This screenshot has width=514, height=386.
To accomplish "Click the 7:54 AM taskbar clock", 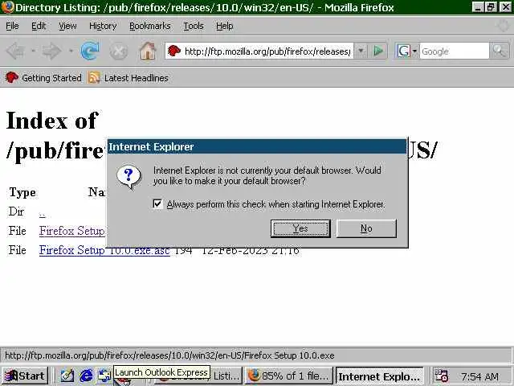I will [x=479, y=376].
